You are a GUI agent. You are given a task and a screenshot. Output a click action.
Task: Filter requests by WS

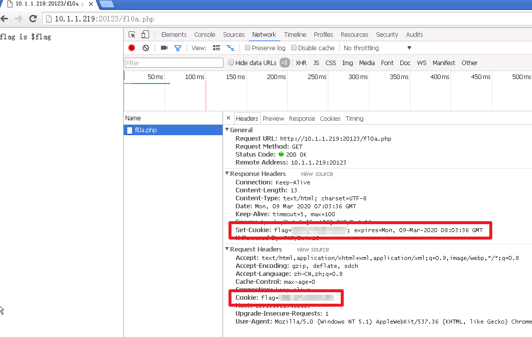tap(422, 63)
